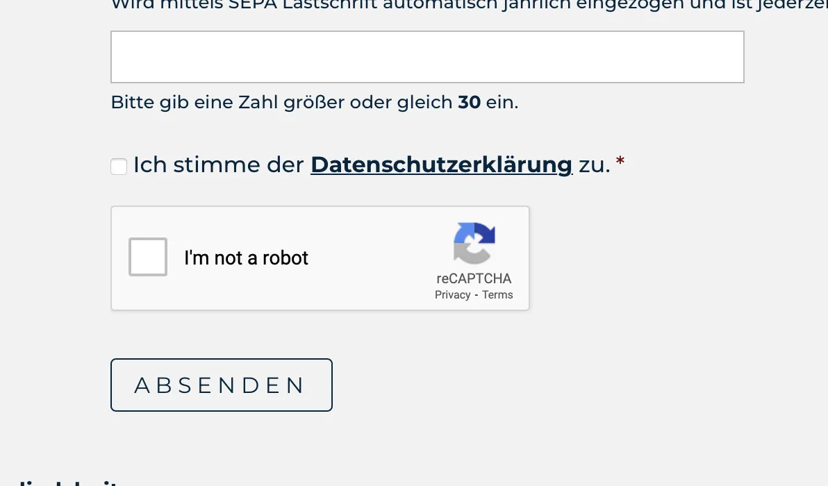
Task: Check the "I'm not a robot" box
Action: click(148, 257)
